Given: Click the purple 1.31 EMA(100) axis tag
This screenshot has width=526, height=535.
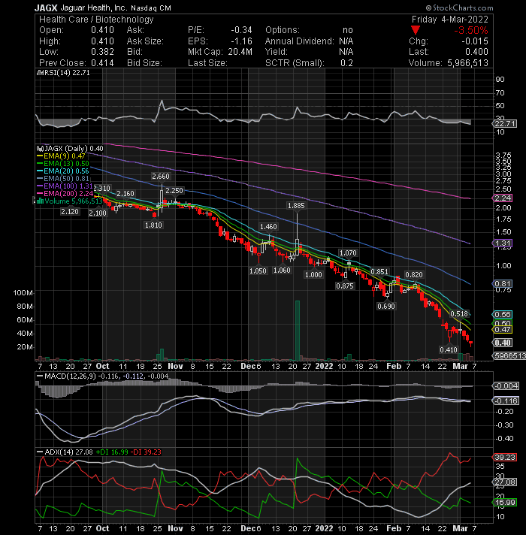Looking at the screenshot, I should tap(503, 243).
